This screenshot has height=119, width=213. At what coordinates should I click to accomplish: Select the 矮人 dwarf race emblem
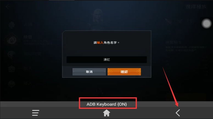[x=12, y=84]
